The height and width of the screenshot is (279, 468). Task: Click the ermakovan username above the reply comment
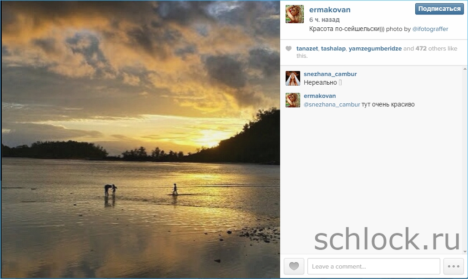(320, 96)
